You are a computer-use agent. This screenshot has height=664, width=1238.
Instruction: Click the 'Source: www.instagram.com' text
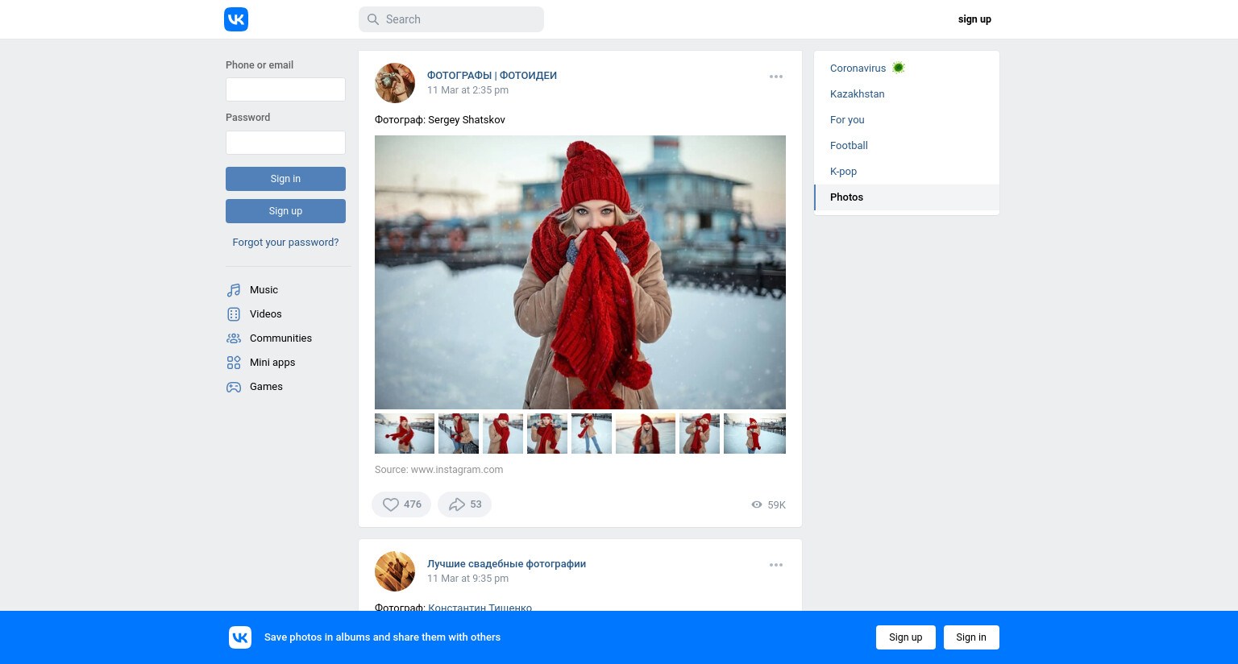[x=438, y=470]
